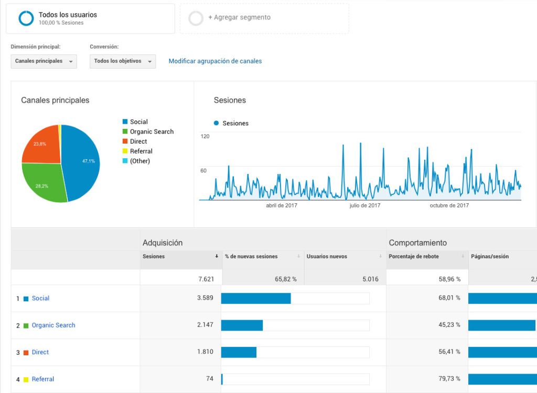The image size is (537, 393).
Task: Click the 45,23 % bounce rate value
Action: pos(449,324)
